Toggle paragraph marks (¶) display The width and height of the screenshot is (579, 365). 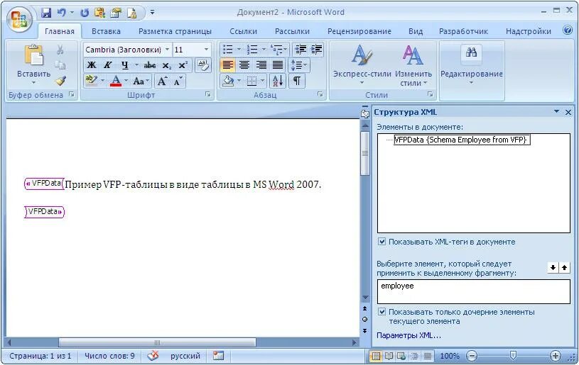tap(297, 81)
